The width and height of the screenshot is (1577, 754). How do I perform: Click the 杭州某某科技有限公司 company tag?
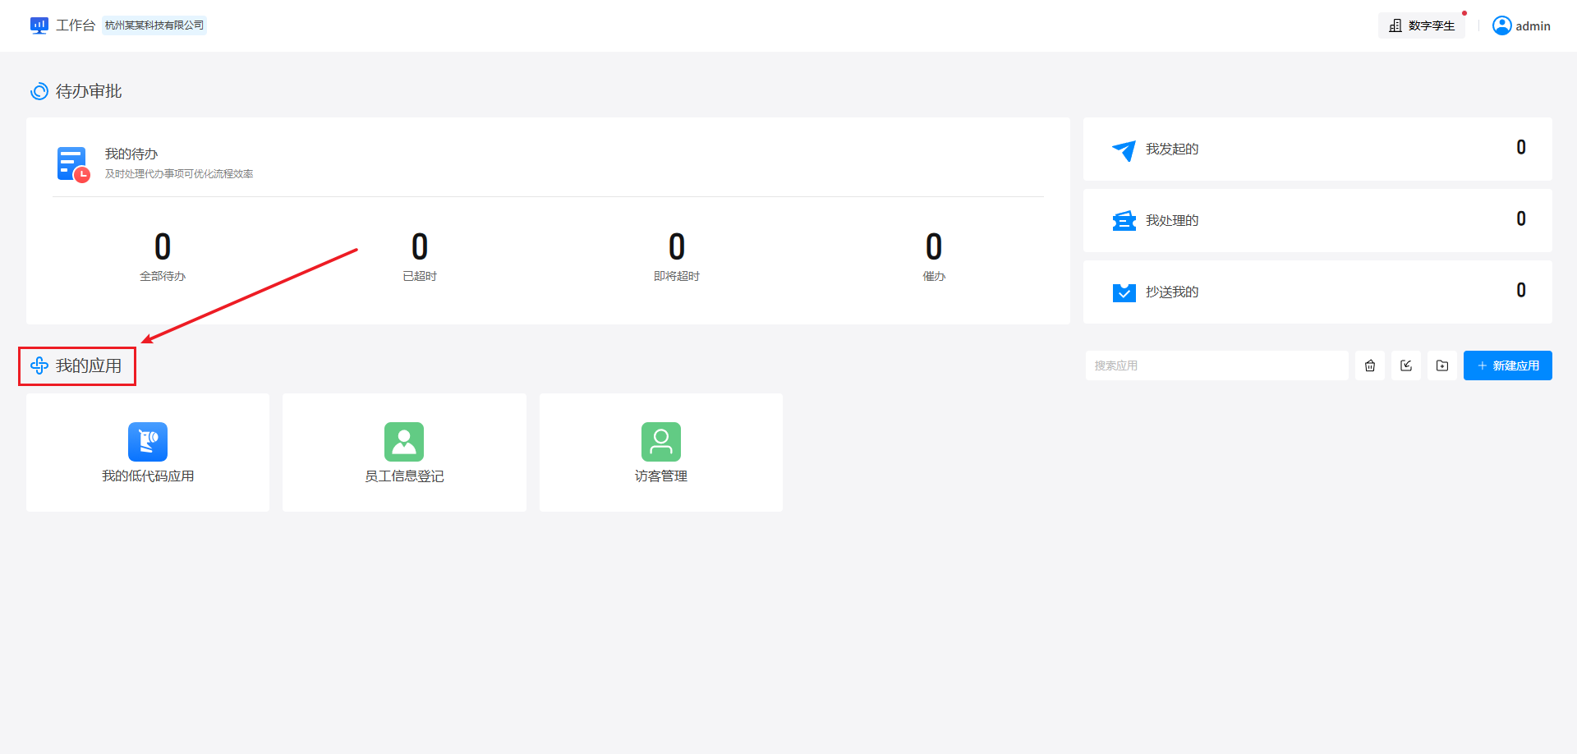[154, 25]
